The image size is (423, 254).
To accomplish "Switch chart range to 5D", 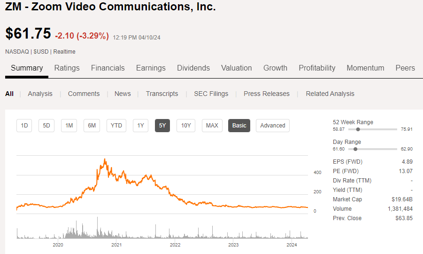I will (x=46, y=126).
